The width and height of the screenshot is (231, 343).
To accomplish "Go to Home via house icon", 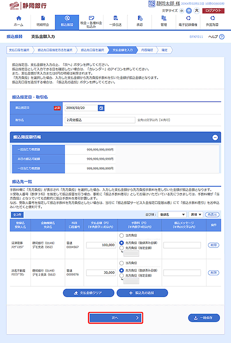I will click(x=19, y=18).
